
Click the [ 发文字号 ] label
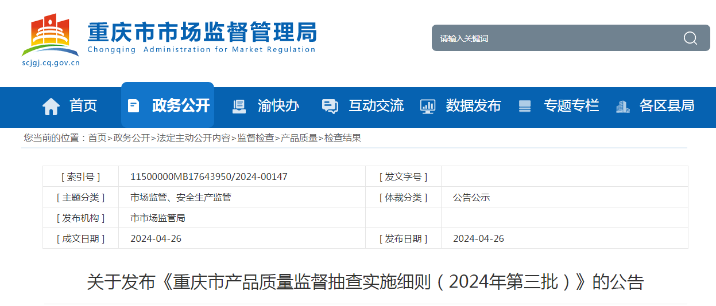click(x=403, y=176)
